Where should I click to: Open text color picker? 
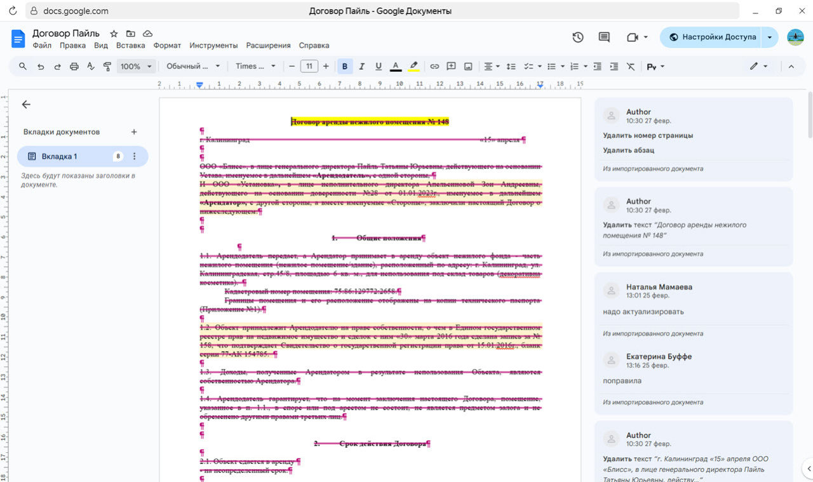(396, 66)
